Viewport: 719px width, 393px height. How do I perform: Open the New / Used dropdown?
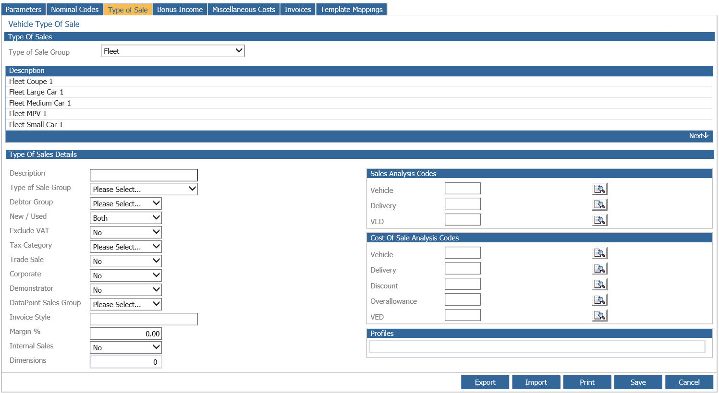pos(126,218)
